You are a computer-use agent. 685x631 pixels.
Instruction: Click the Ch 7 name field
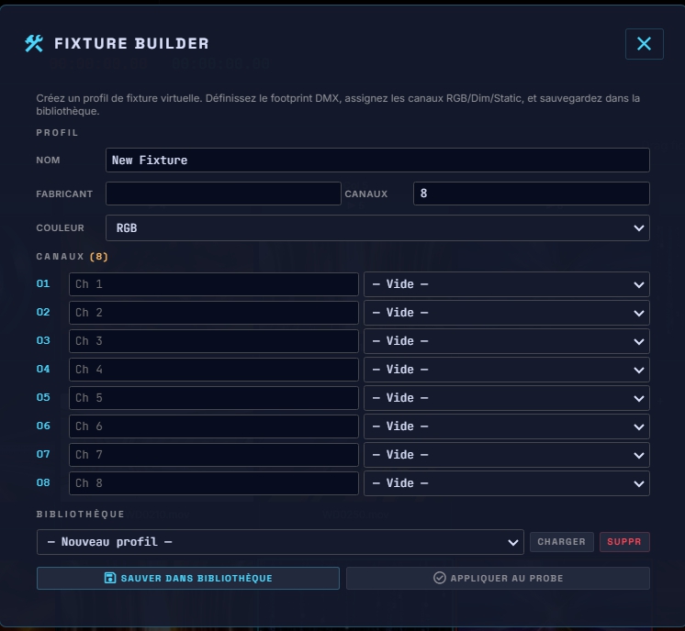point(214,454)
